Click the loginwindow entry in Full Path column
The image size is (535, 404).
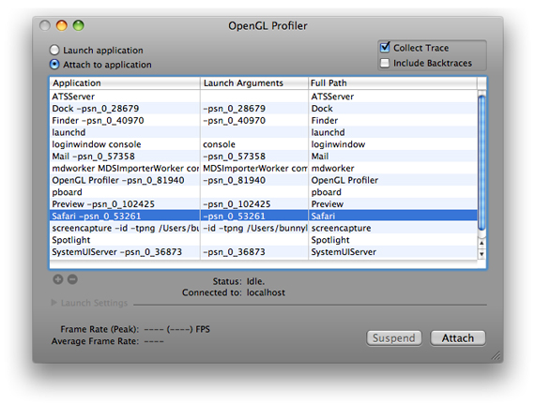click(392, 144)
